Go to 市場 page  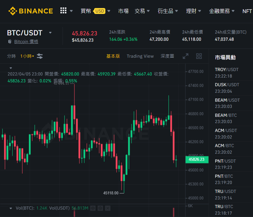pyautogui.click(x=123, y=11)
